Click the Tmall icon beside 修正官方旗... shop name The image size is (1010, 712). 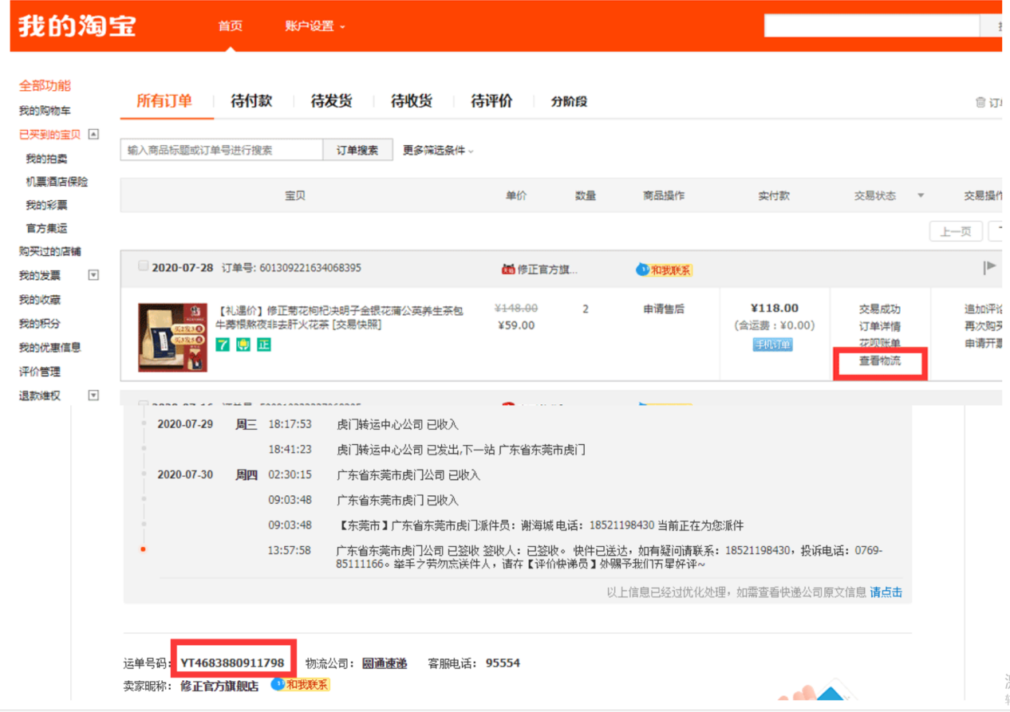tap(507, 269)
